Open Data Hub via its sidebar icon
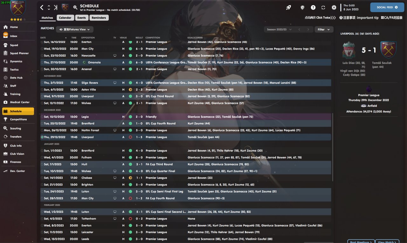407x243 pixels. click(5, 78)
